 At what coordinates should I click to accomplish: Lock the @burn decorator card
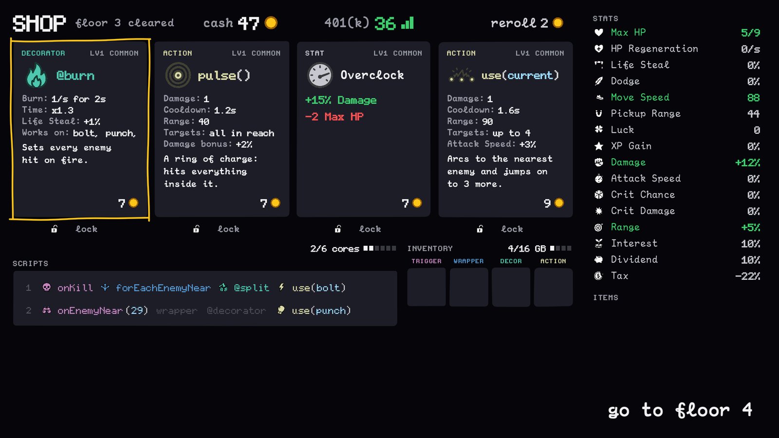pyautogui.click(x=74, y=229)
